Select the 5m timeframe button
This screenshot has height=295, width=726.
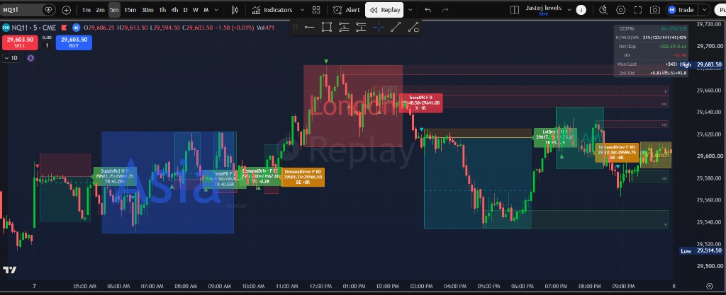coord(114,10)
